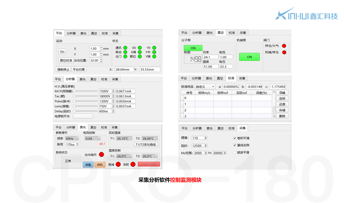Click the 发射 red indicator light
The height and width of the screenshot is (203, 344).
(x=133, y=164)
